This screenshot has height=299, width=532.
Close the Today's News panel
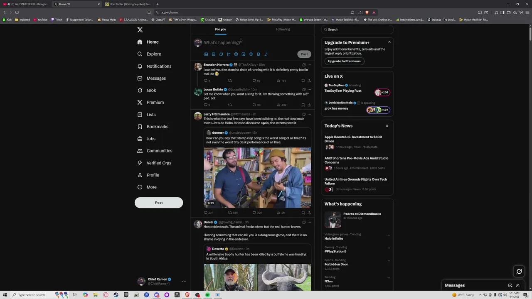387,126
